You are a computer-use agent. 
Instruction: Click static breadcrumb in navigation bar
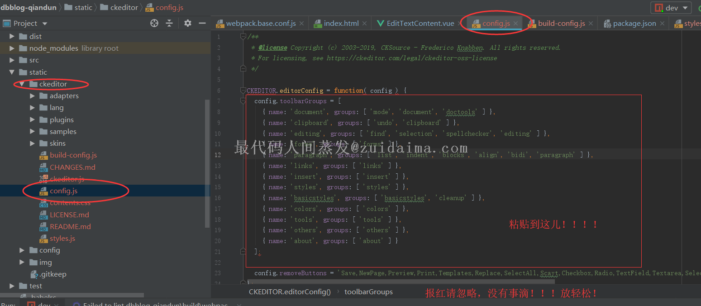(x=78, y=8)
